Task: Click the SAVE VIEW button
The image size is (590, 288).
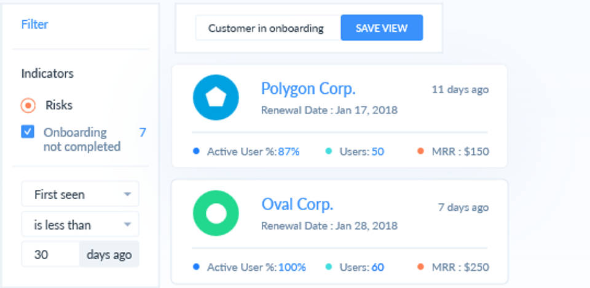Action: point(382,28)
